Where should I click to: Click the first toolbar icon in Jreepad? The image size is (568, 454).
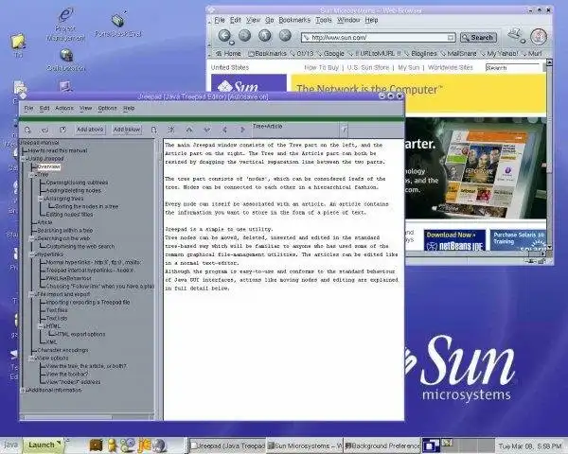[27, 130]
